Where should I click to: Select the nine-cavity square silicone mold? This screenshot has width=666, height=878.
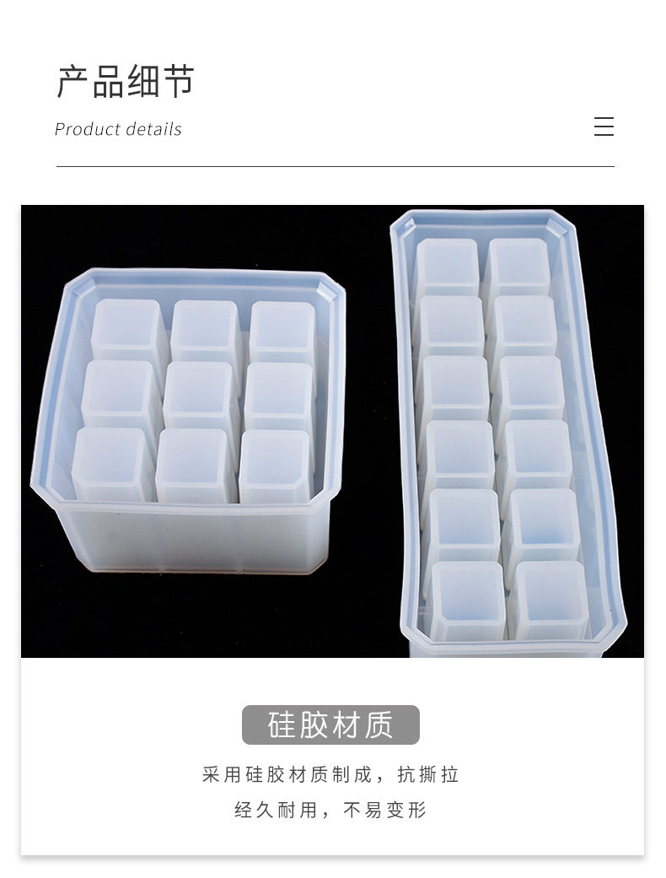tap(187, 421)
